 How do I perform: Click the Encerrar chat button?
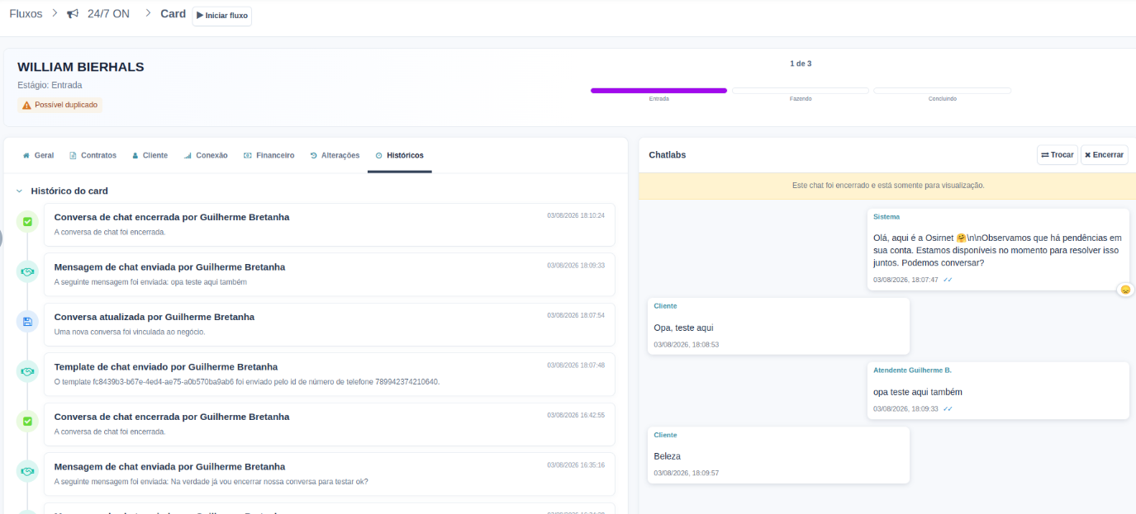[x=1104, y=155]
